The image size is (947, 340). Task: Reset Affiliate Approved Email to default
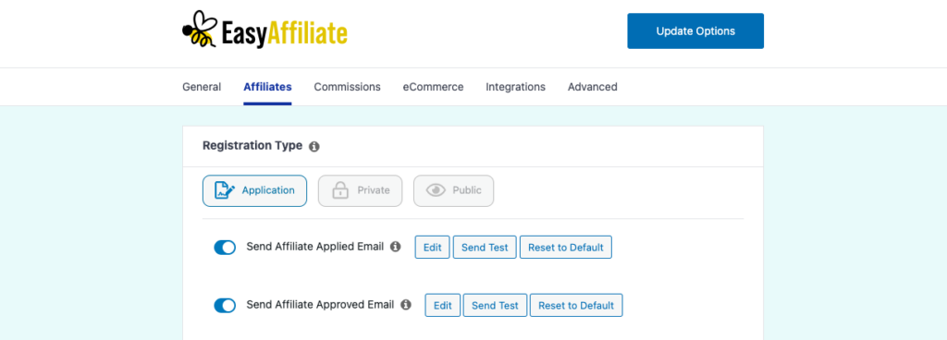coord(576,305)
